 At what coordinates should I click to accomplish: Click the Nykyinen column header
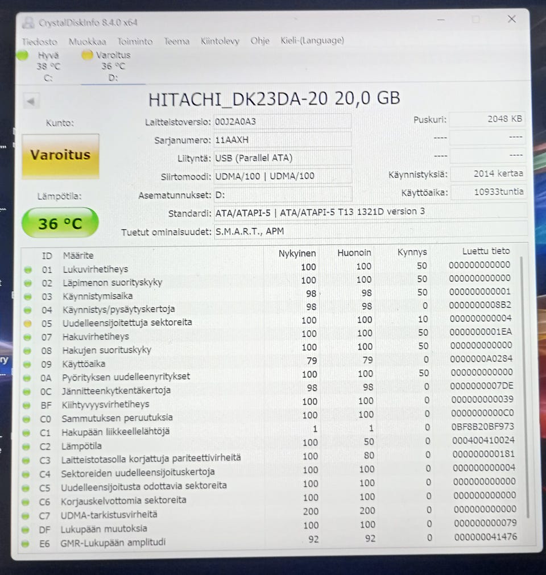[x=297, y=254]
